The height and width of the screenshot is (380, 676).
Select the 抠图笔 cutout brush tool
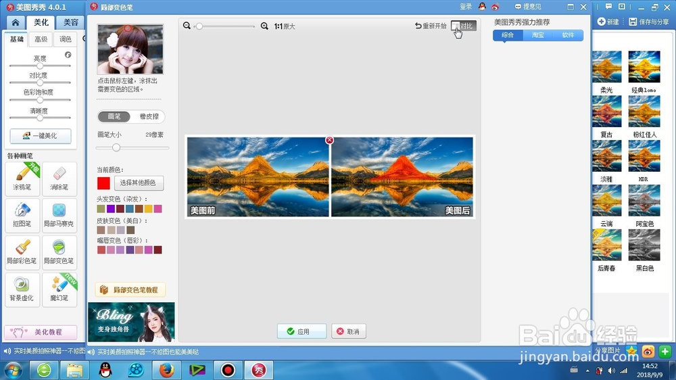click(22, 215)
